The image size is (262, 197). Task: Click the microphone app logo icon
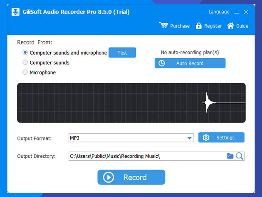pos(15,12)
